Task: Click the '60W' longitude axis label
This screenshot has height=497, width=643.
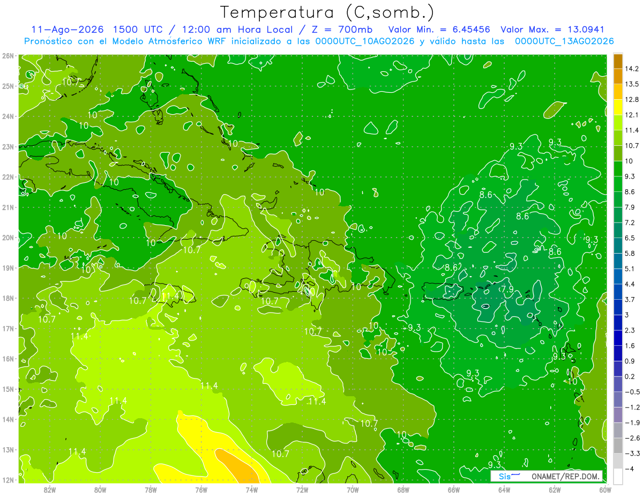Action: [605, 489]
